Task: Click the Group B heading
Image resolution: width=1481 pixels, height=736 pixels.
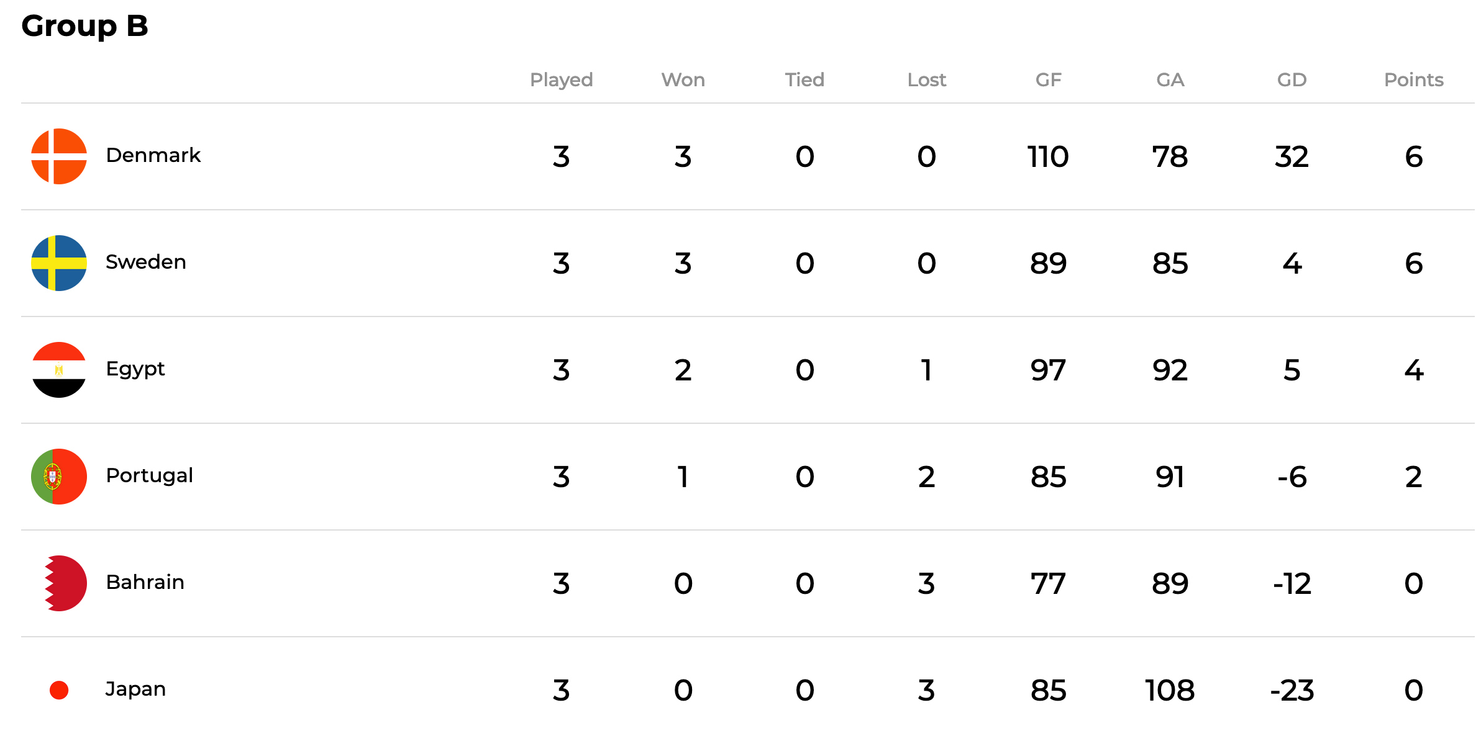Action: point(85,26)
